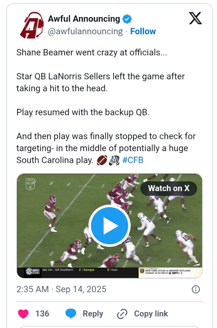Open the #CFB hashtag link
Image resolution: width=217 pixels, height=328 pixels.
[133, 160]
